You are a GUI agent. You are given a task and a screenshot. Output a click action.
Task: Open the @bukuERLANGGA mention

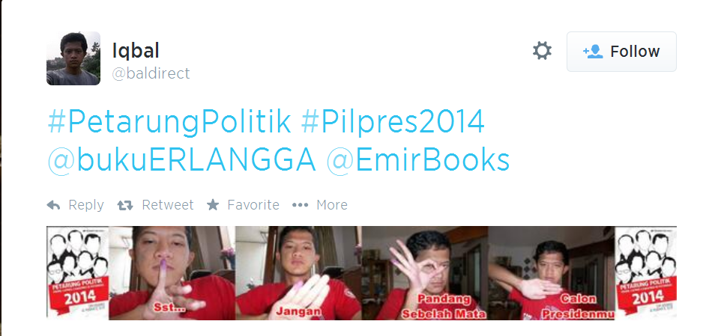click(x=182, y=161)
